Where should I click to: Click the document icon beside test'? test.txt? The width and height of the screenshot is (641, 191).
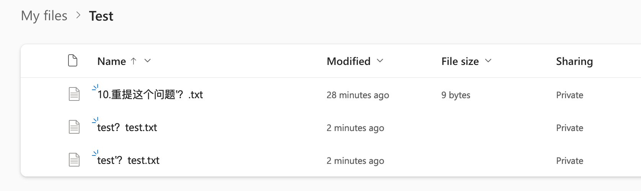[74, 160]
